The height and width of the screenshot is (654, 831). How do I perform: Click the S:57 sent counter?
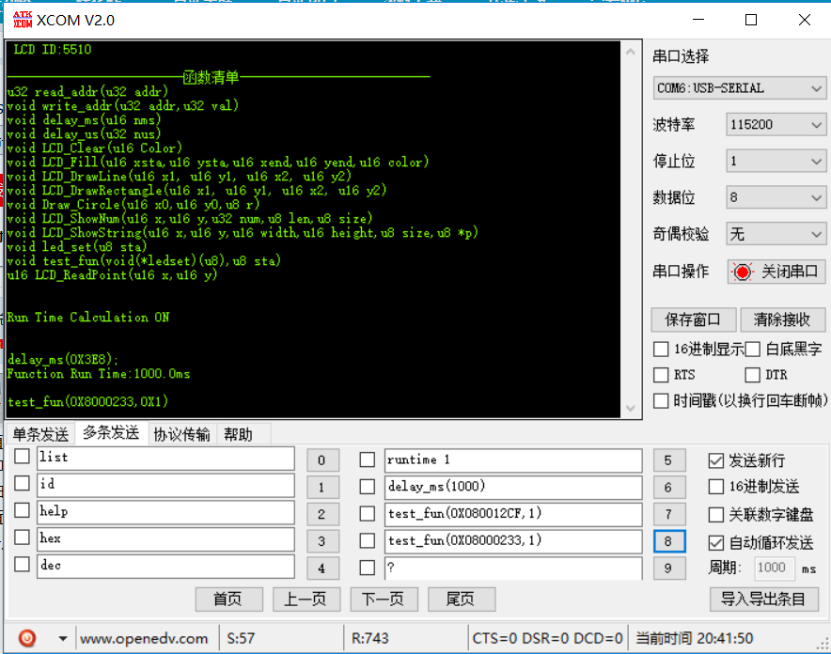(241, 638)
